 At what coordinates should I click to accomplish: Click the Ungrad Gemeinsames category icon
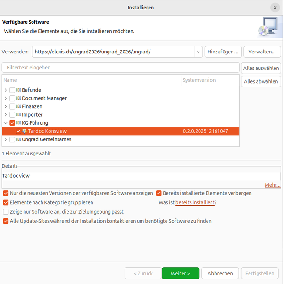pos(18,139)
